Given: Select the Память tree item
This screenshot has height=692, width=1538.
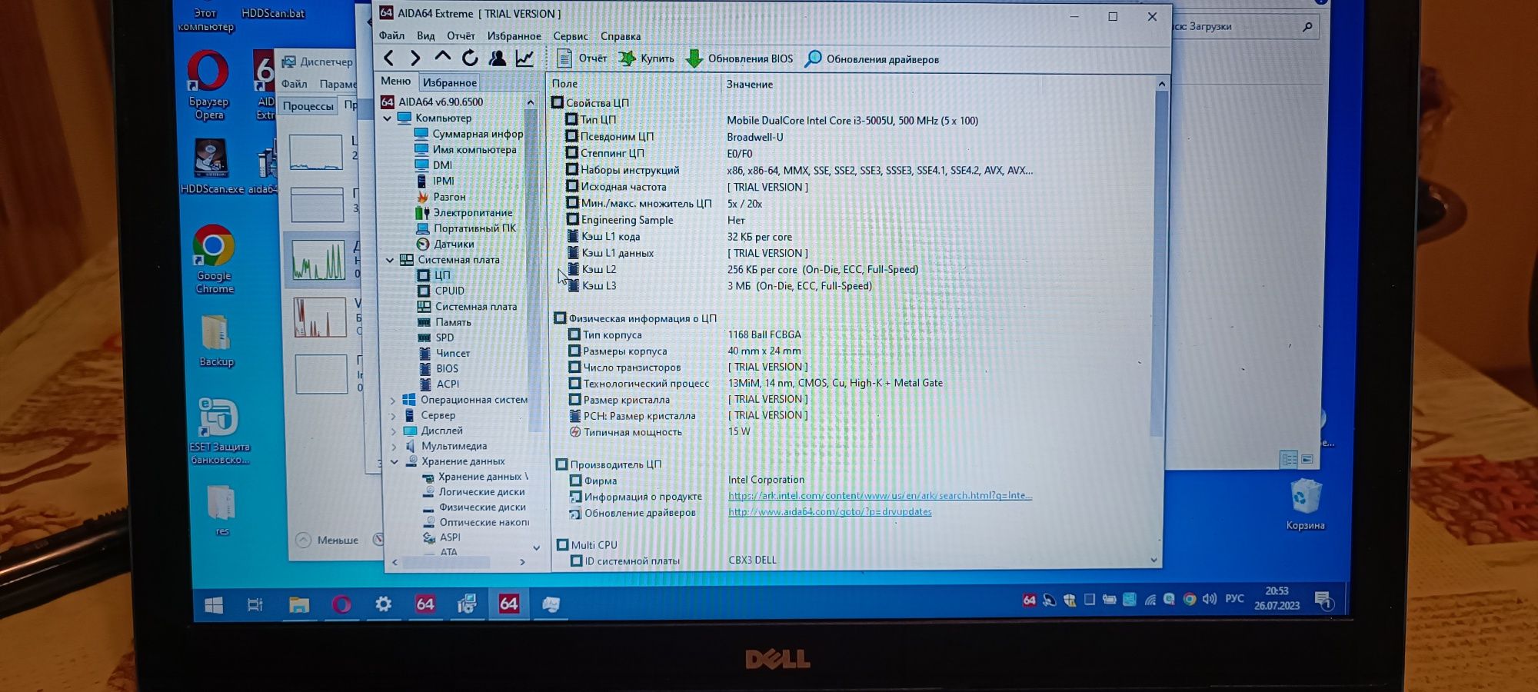Looking at the screenshot, I should (444, 322).
